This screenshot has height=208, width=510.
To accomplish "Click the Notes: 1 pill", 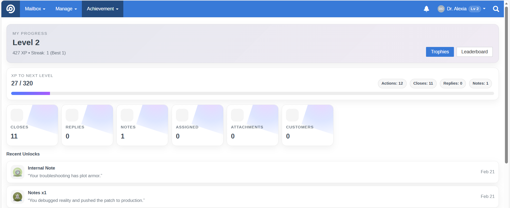I will pyautogui.click(x=481, y=83).
